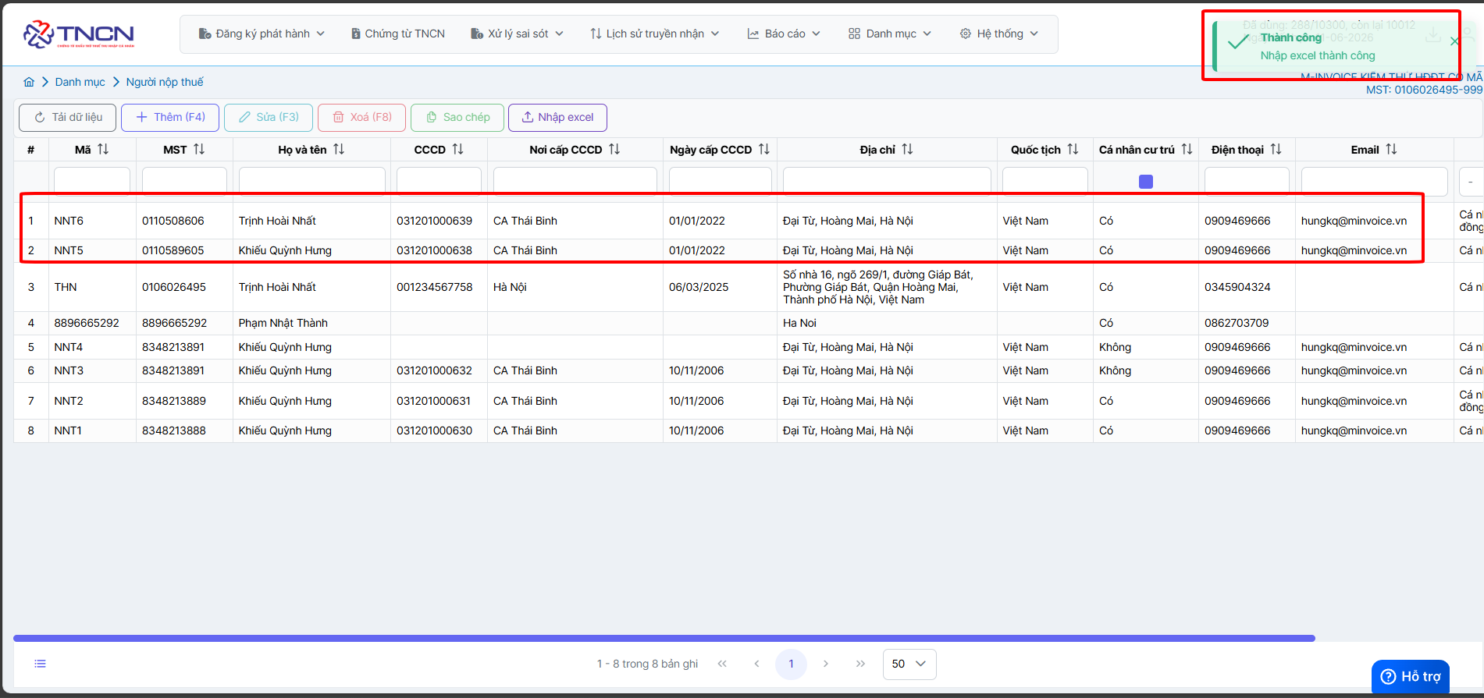Image resolution: width=1484 pixels, height=698 pixels.
Task: Focus the Nơi cấp CCCD filter input
Action: pyautogui.click(x=575, y=180)
